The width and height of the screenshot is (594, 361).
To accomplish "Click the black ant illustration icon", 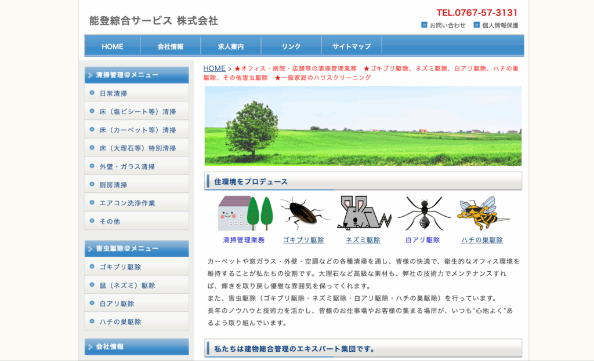I will click(x=423, y=213).
